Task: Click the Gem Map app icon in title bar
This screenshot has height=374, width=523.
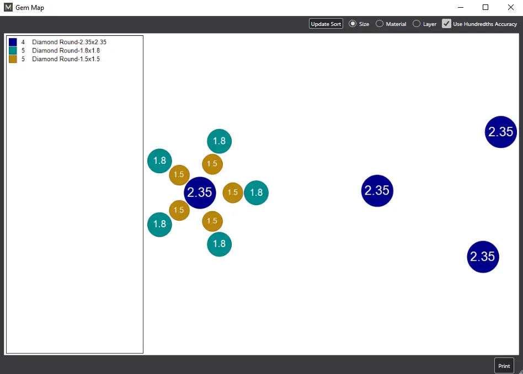Action: pos(8,8)
